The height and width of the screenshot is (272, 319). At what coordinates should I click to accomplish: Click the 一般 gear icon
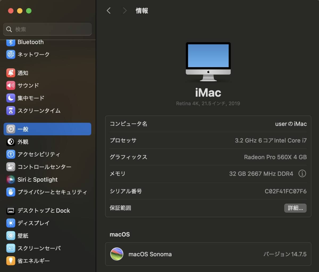(x=11, y=129)
